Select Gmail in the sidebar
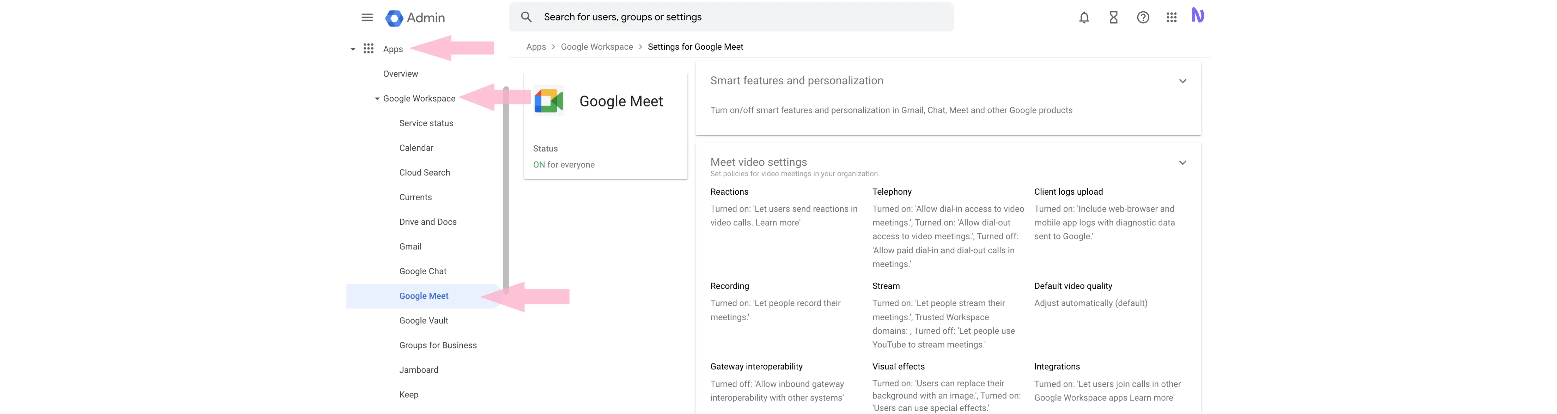This screenshot has height=414, width=1557. point(410,247)
